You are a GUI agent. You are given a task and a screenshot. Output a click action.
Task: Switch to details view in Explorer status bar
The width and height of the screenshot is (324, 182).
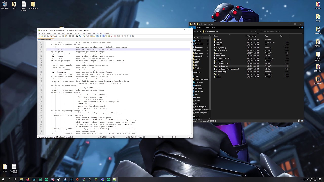pos(299,121)
